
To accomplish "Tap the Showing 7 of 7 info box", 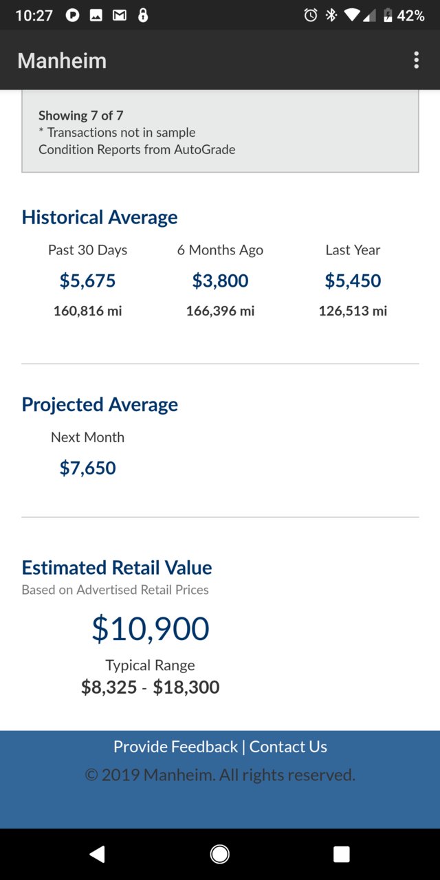I will point(220,131).
